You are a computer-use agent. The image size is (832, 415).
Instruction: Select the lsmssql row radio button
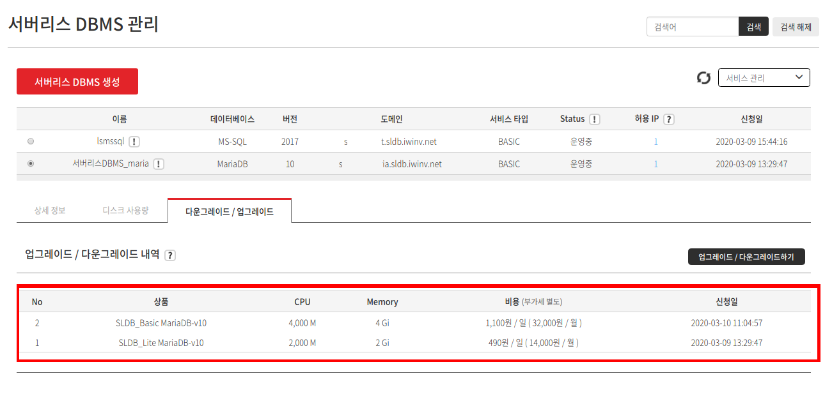tap(31, 142)
